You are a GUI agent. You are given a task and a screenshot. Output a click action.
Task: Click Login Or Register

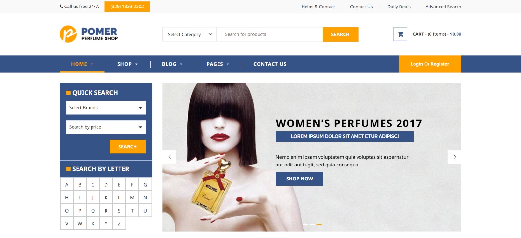click(x=430, y=64)
